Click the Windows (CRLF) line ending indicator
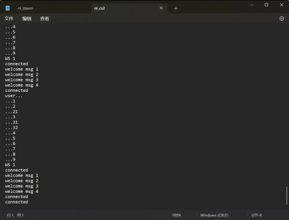 pos(214,215)
